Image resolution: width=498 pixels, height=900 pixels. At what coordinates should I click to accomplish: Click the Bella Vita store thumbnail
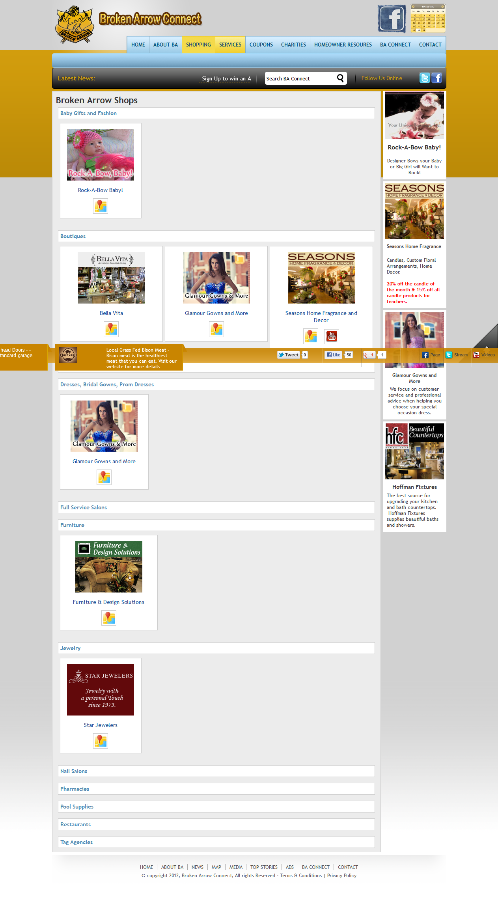(111, 278)
